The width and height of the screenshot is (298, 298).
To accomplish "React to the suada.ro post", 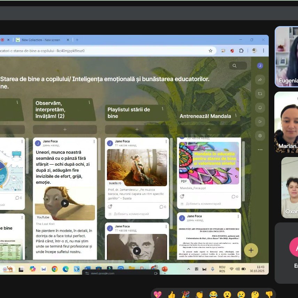I will [x=110, y=206].
